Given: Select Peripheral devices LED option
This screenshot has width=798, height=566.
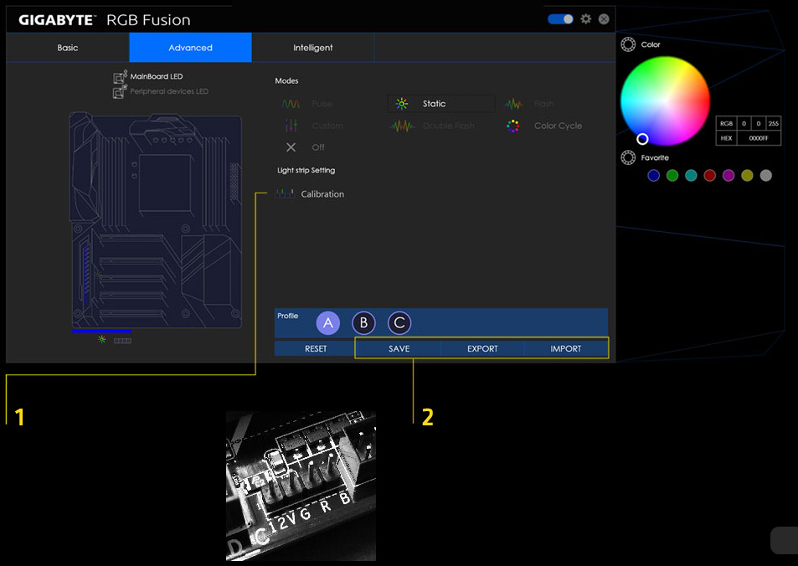Looking at the screenshot, I should 161,91.
